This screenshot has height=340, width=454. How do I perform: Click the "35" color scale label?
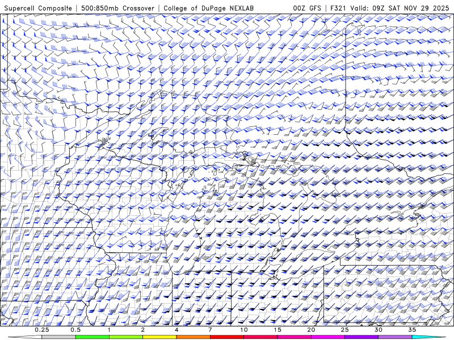[412, 330]
